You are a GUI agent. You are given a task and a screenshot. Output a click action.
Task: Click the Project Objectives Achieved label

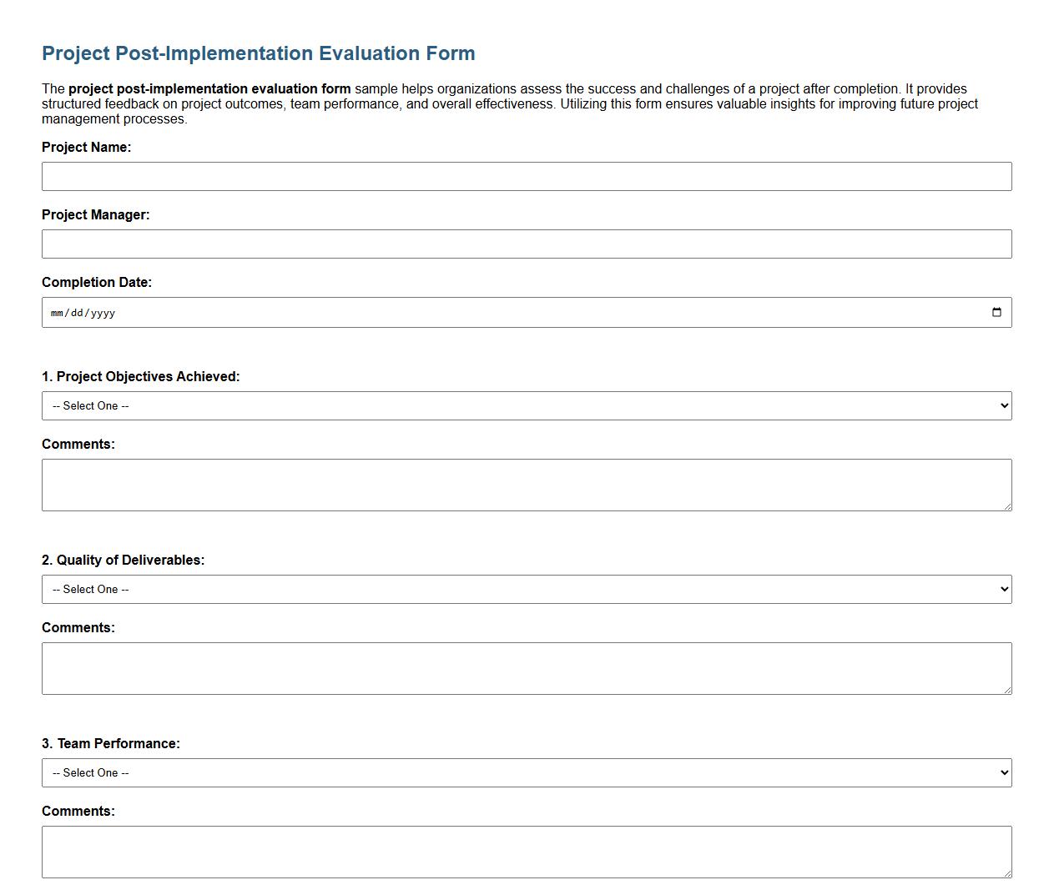coord(140,376)
